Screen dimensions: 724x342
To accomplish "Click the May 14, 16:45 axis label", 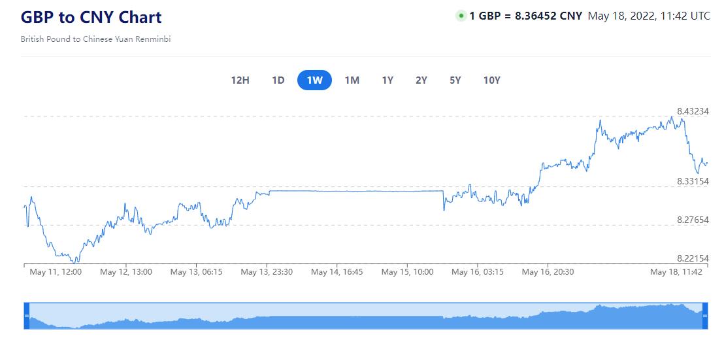I will point(337,272).
